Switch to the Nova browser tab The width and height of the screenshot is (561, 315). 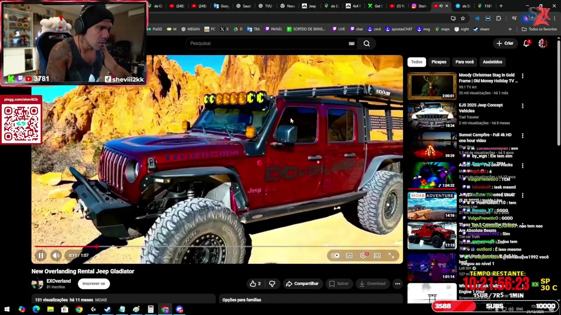click(288, 6)
